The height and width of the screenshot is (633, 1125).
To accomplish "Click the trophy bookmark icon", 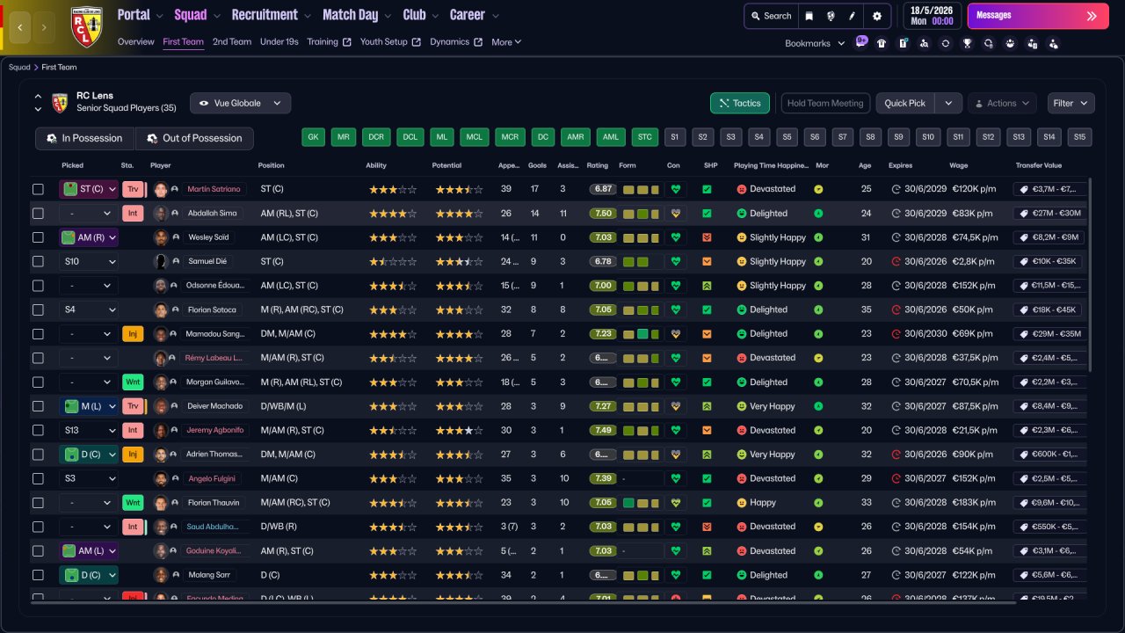I will (x=967, y=43).
